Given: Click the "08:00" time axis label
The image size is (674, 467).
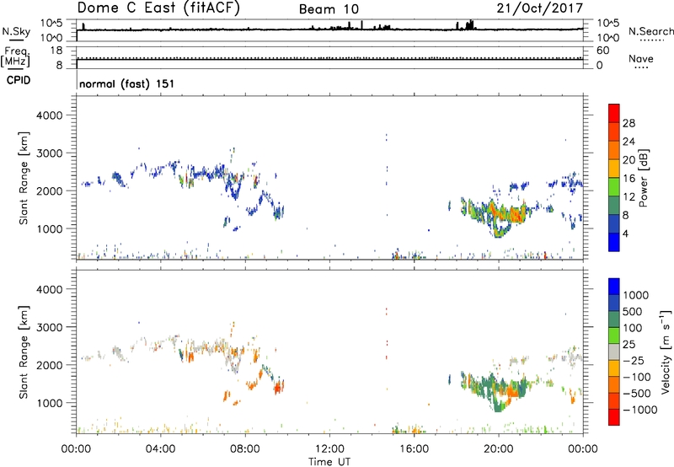Looking at the screenshot, I should 245,449.
